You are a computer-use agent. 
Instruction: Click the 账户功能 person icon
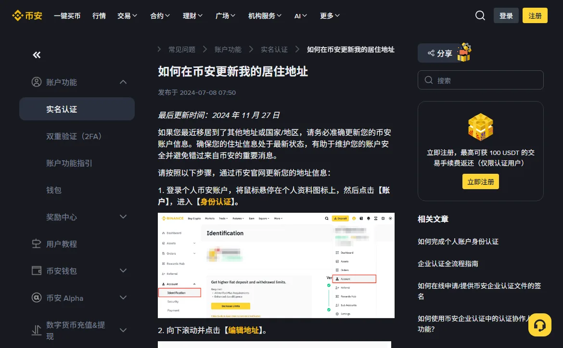37,82
